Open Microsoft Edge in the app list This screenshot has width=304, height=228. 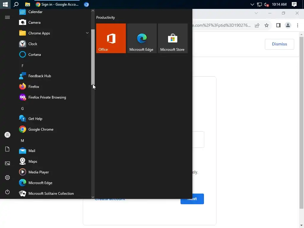pos(54,183)
